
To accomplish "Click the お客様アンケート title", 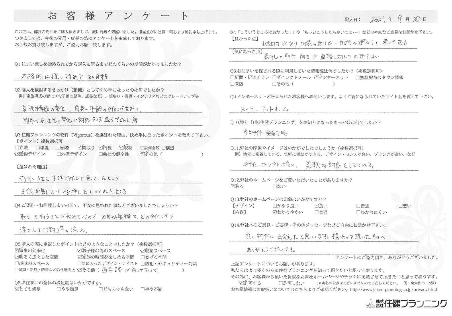I will point(118,16).
